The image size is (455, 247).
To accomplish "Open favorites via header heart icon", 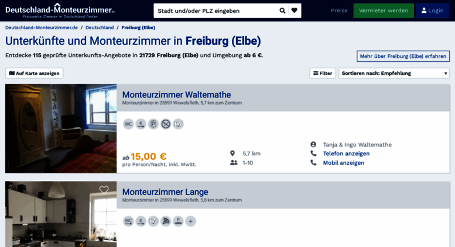I will point(294,11).
